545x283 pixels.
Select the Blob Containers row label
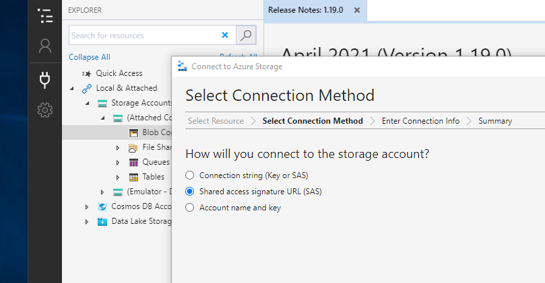[x=156, y=132]
